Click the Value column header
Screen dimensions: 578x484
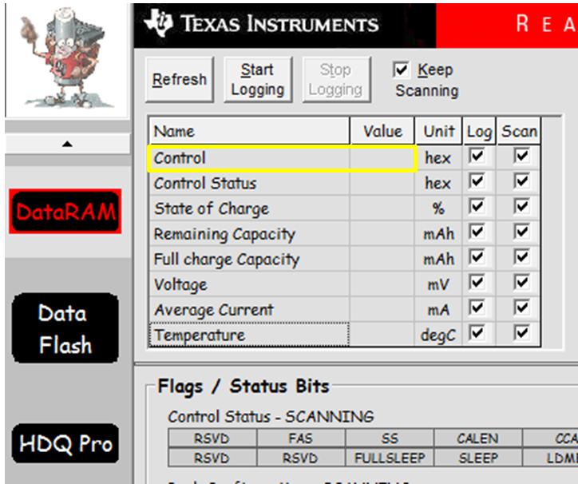tap(382, 131)
